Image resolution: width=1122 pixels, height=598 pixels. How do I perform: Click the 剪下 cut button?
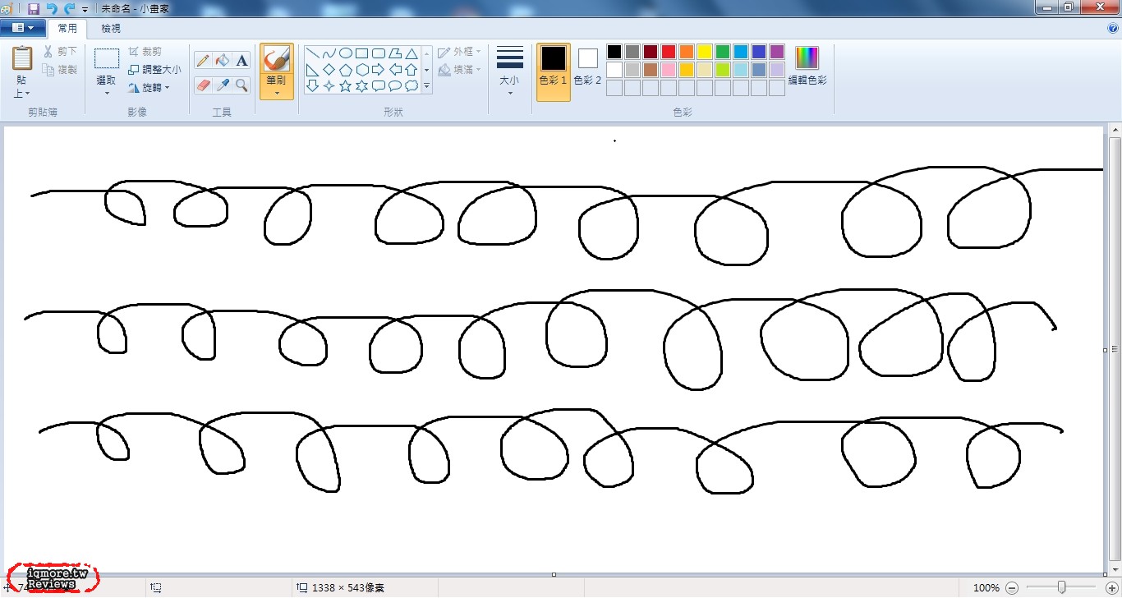pyautogui.click(x=60, y=52)
